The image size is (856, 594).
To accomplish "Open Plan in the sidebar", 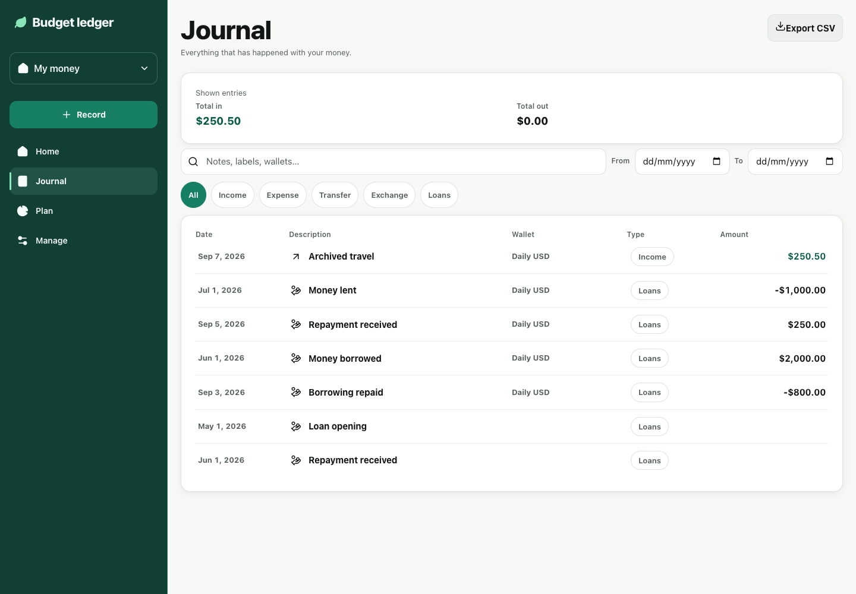I will click(x=83, y=211).
